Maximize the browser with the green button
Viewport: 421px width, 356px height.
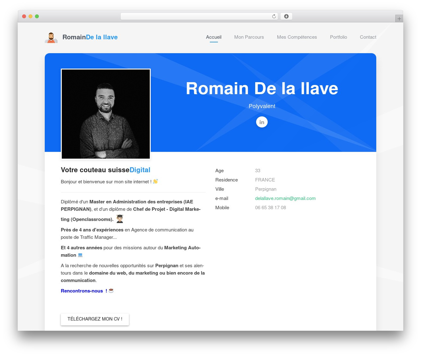[37, 16]
